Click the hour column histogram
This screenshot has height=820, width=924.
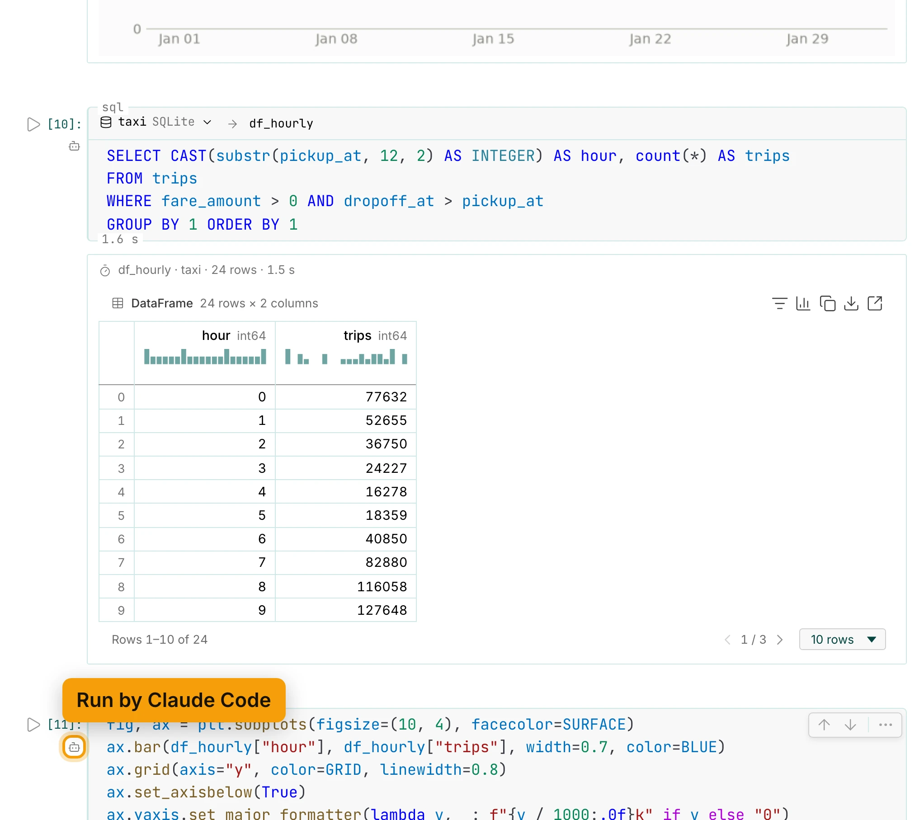click(205, 357)
